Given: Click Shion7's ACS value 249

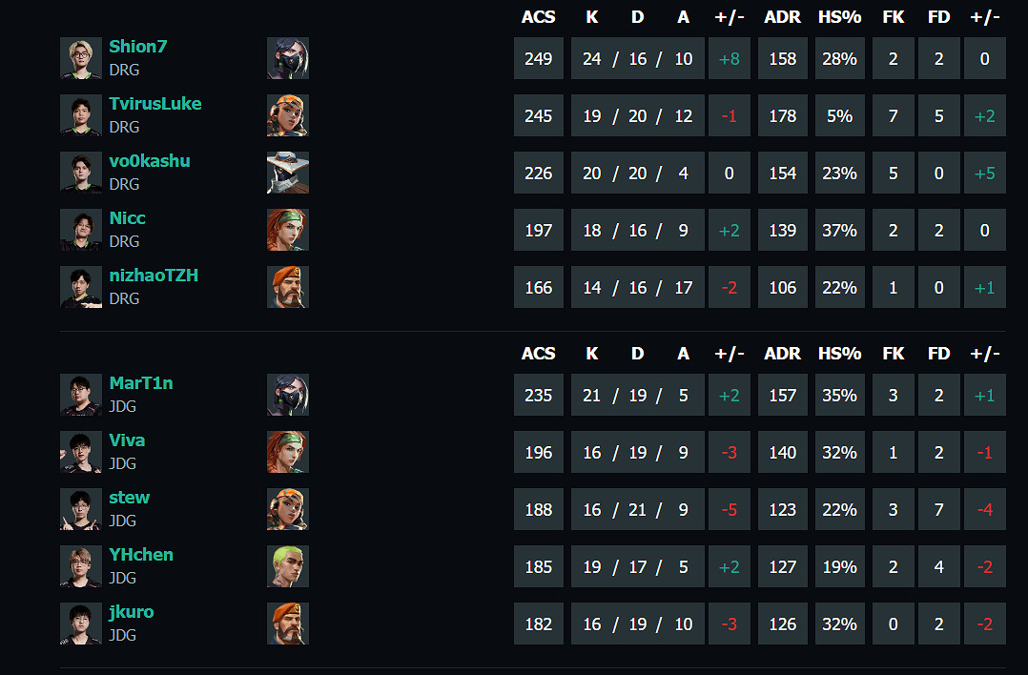Looking at the screenshot, I should 538,59.
